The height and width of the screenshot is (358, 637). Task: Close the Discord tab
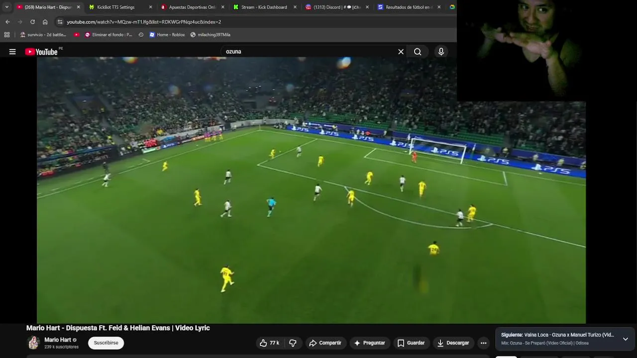(x=367, y=7)
